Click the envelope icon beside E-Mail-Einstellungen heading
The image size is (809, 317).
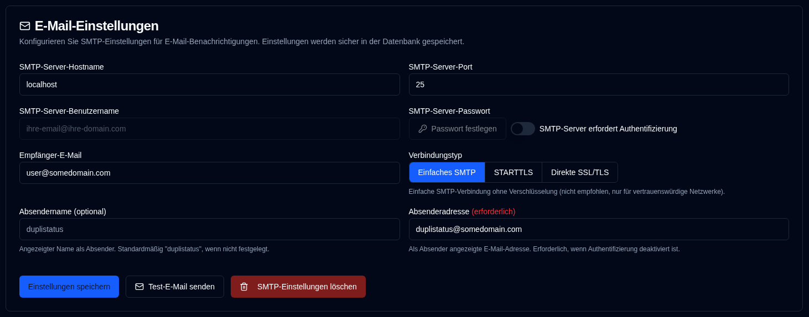coord(25,26)
